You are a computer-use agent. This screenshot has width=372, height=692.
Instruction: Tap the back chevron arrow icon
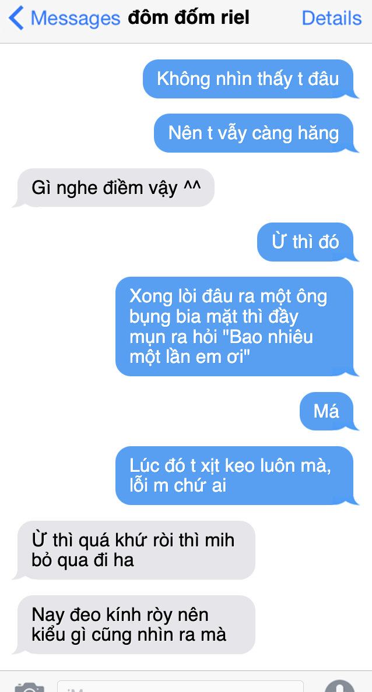[16, 19]
